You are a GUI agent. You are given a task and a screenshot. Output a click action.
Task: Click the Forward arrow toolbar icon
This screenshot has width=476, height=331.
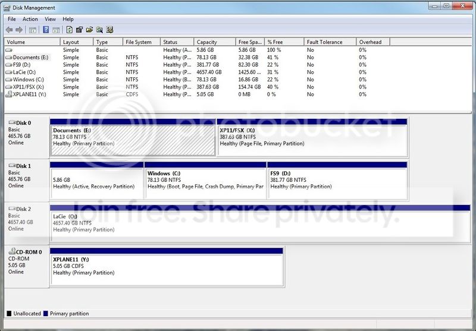pyautogui.click(x=19, y=30)
